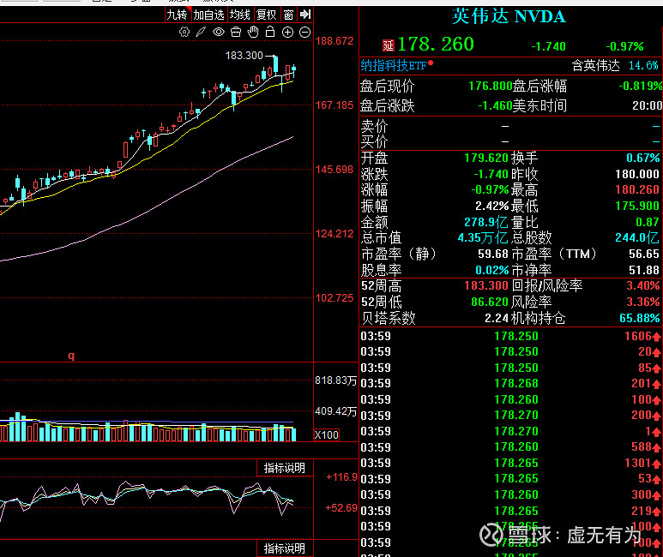This screenshot has width=663, height=557.
Task: Open the toolbox briefcase icon
Action: pyautogui.click(x=236, y=32)
